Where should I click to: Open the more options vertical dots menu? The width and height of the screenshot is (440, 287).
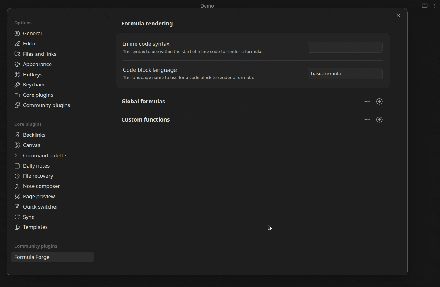[435, 6]
